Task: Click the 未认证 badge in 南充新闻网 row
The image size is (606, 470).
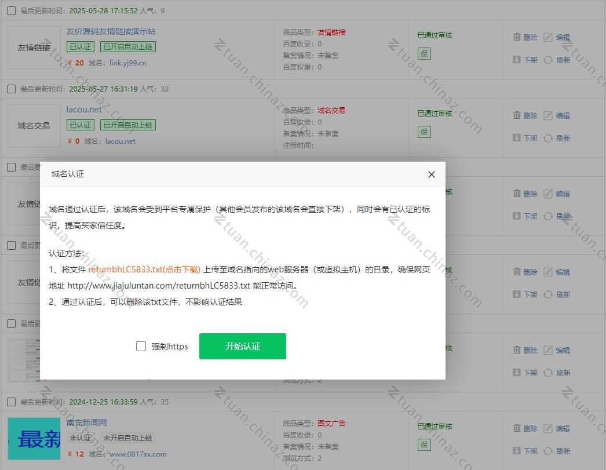Action: click(81, 438)
